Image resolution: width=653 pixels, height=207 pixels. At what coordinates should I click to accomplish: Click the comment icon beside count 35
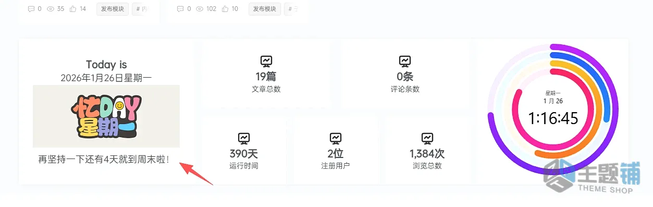(x=31, y=9)
